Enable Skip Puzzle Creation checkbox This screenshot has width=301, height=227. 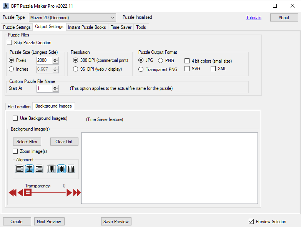pos(9,42)
